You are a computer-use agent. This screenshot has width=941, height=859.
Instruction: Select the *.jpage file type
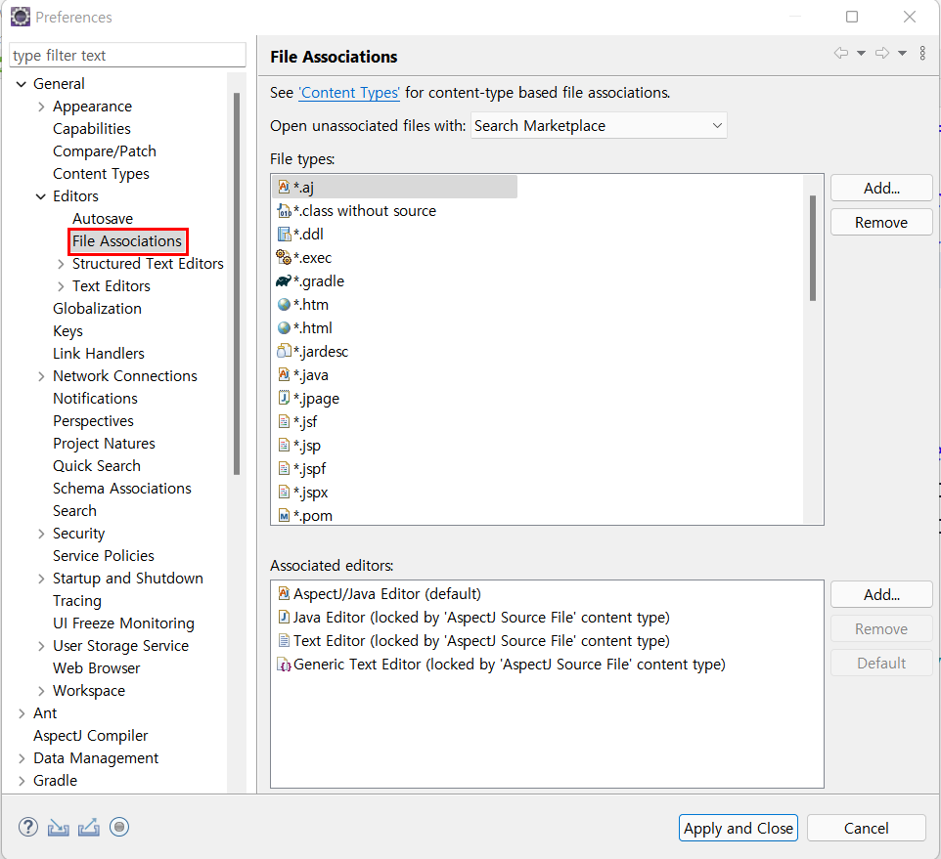click(308, 399)
